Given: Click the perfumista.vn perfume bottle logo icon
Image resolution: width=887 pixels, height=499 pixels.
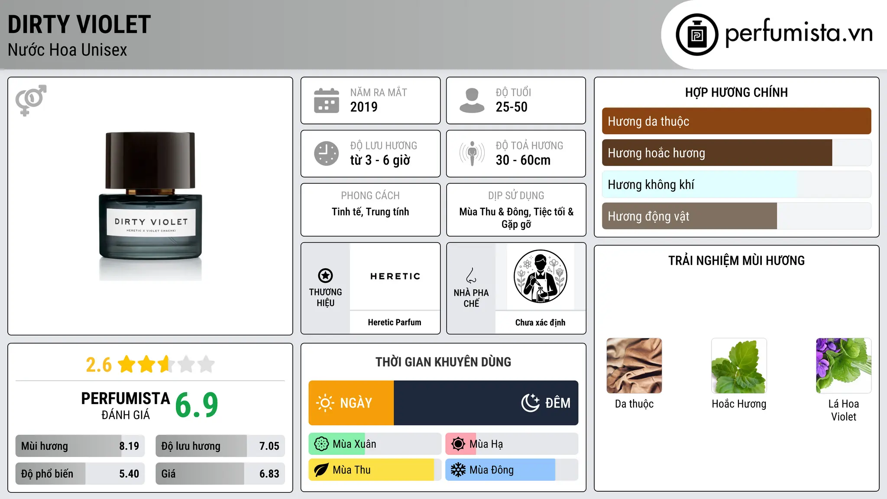Looking at the screenshot, I should [x=697, y=35].
